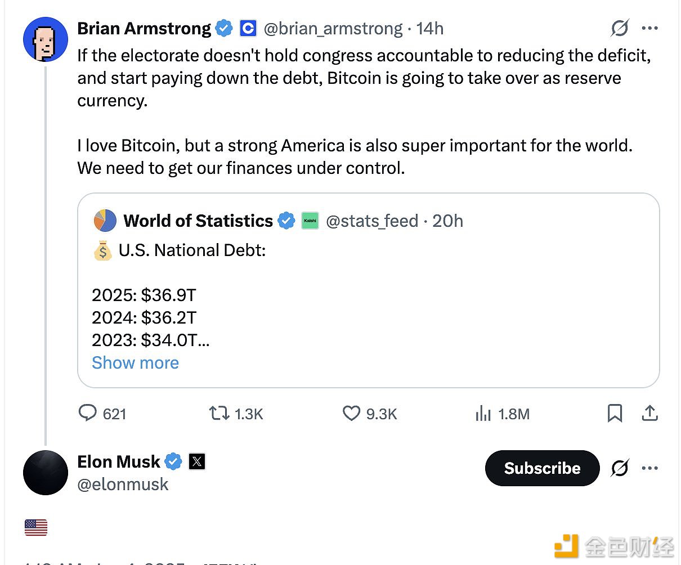Click X affiliation badge next to Elon Musk
This screenshot has height=565, width=681.
(x=197, y=462)
